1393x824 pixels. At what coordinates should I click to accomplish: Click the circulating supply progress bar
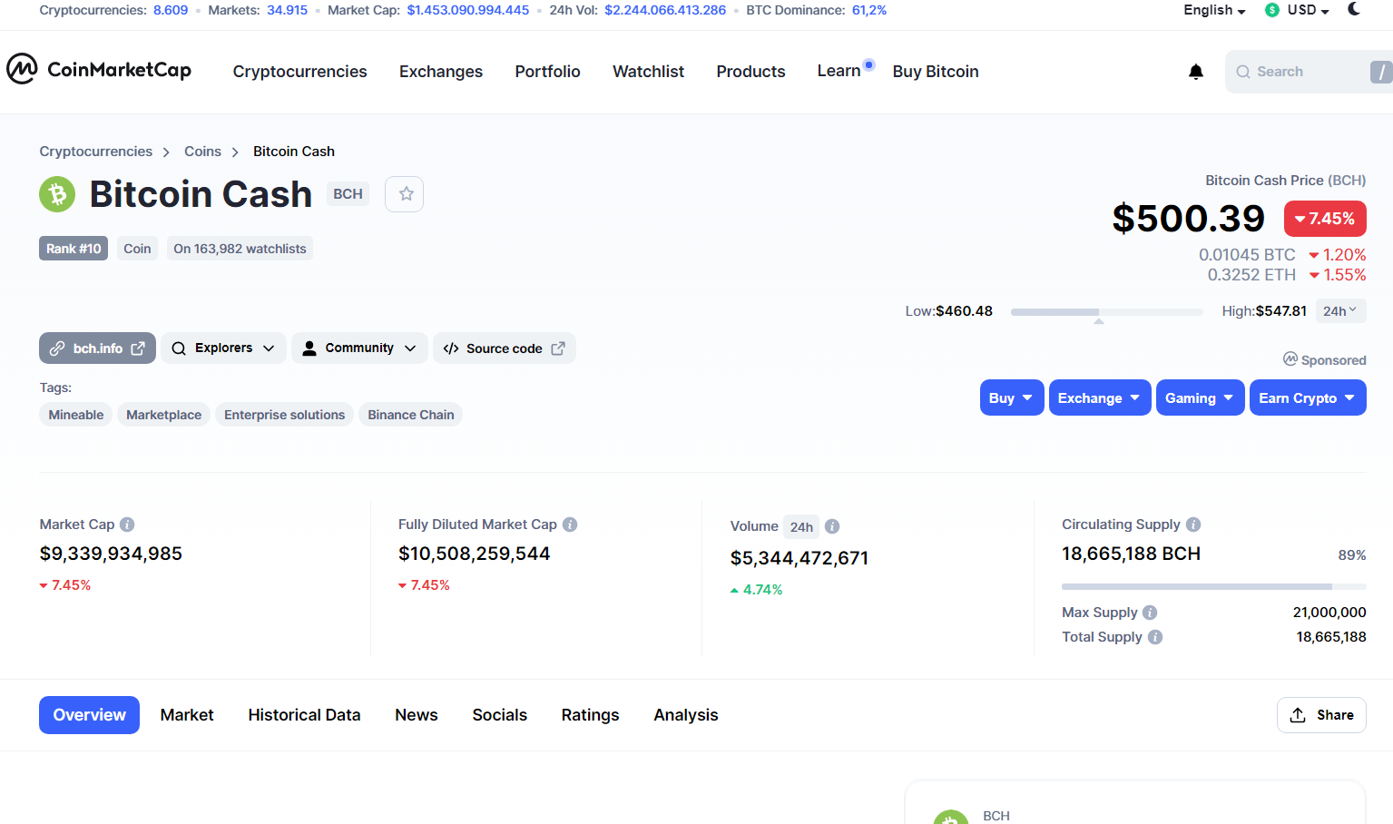click(x=1214, y=586)
